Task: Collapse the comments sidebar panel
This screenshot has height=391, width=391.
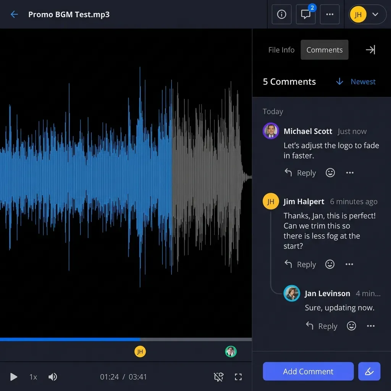Action: click(370, 50)
